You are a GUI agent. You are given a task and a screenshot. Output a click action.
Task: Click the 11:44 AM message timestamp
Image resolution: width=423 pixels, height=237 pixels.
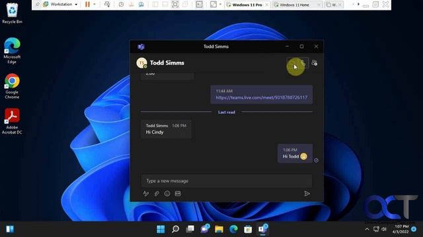224,91
